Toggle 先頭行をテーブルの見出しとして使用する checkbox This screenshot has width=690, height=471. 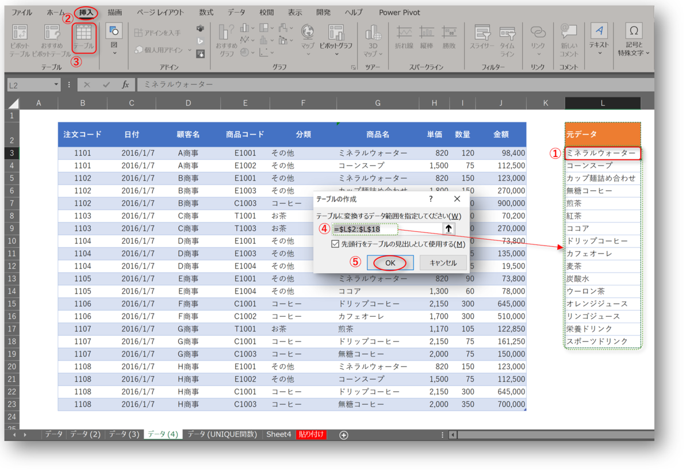point(336,244)
